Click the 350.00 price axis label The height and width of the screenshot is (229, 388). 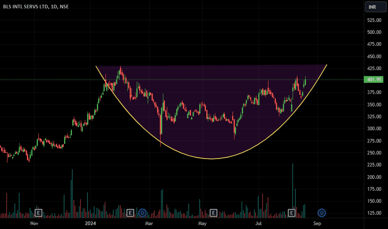click(374, 105)
